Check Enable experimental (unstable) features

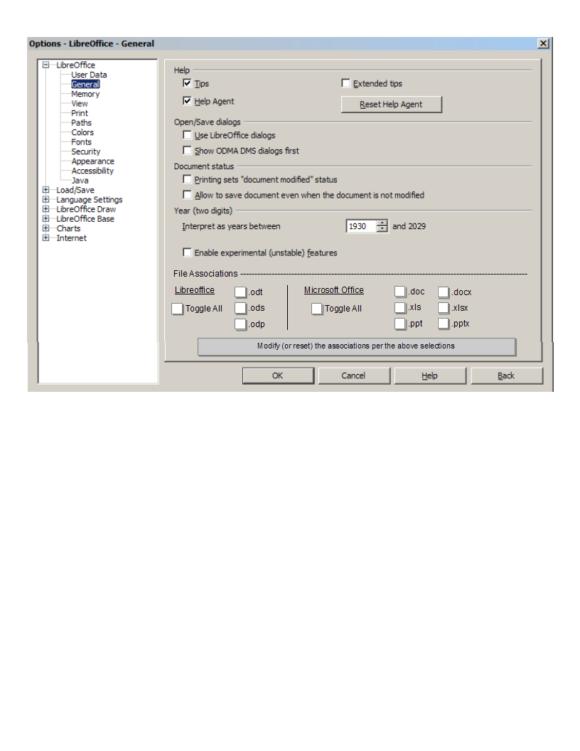188,252
